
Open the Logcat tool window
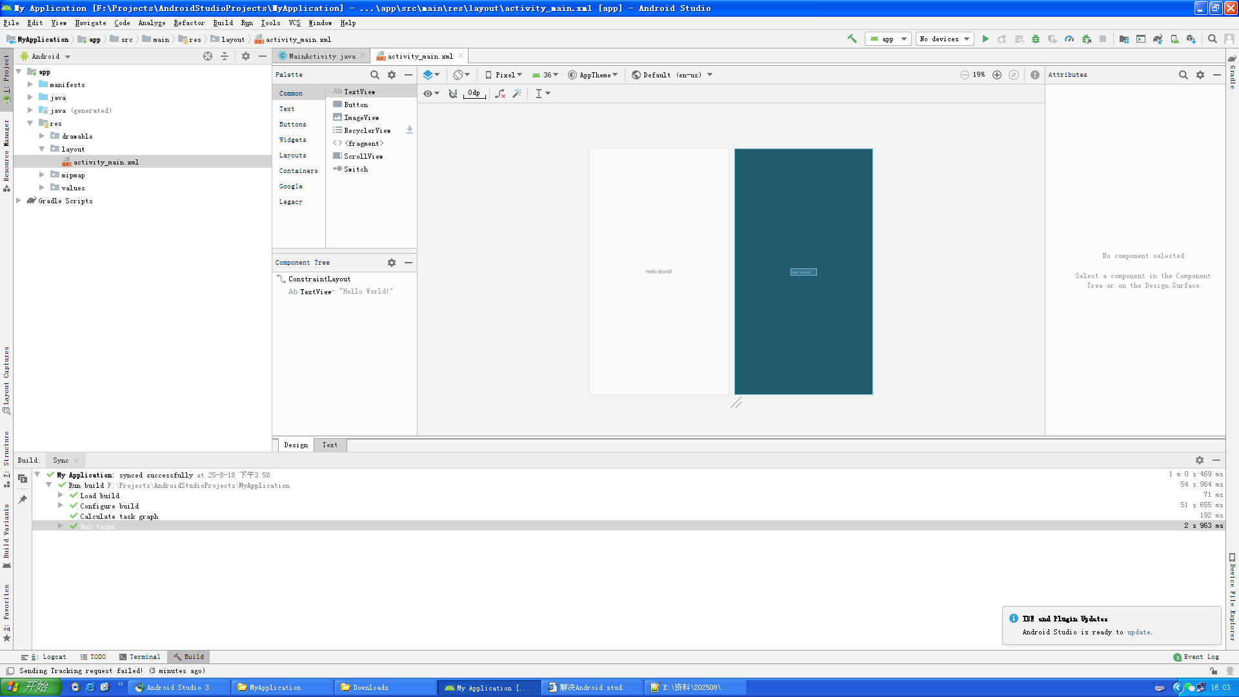(x=44, y=657)
